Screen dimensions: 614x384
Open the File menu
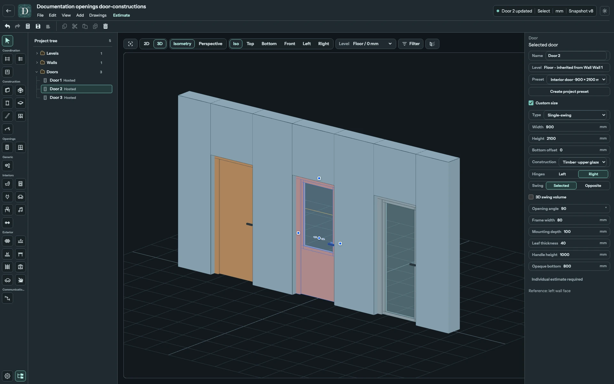40,15
